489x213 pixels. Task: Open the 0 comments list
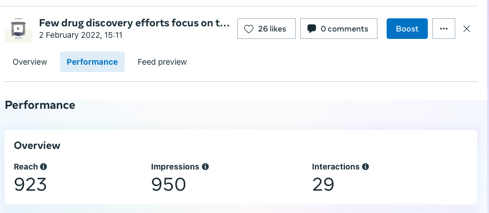pos(339,29)
